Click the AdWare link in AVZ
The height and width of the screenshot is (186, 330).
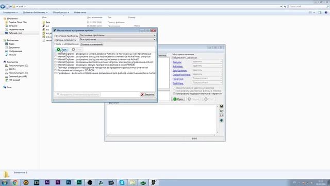[x=177, y=67]
